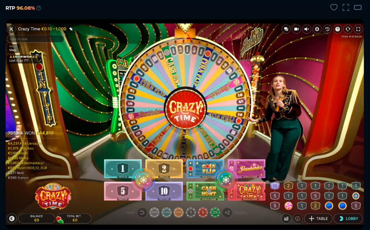
Task: Open the game history clock icon
Action: pyautogui.click(x=327, y=29)
